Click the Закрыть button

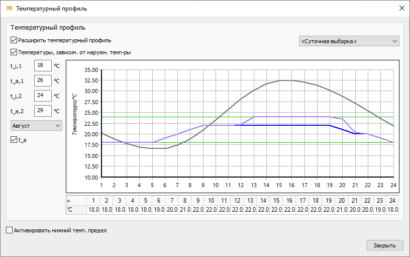click(x=385, y=245)
